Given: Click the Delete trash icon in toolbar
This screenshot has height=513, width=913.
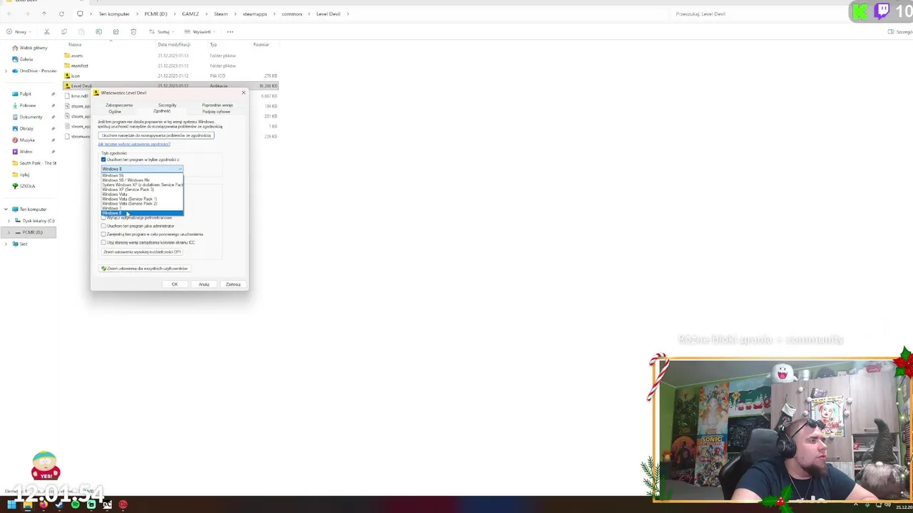Looking at the screenshot, I should pyautogui.click(x=133, y=31).
